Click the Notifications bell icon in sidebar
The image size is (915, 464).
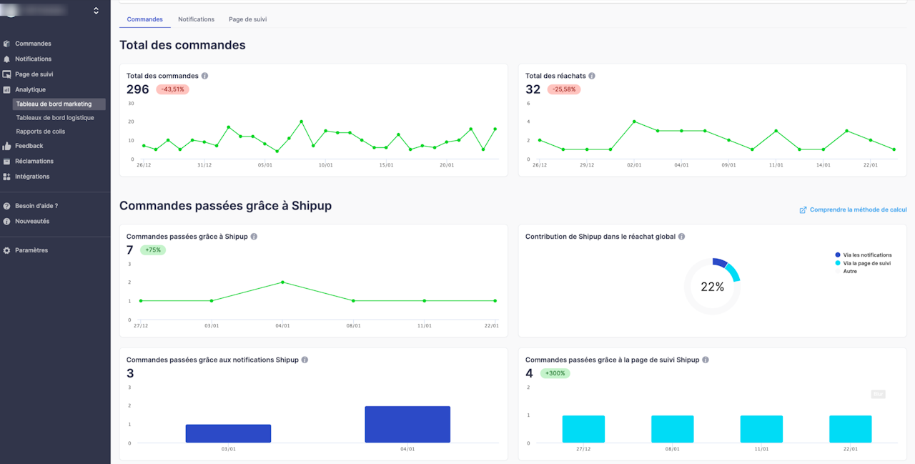click(x=7, y=59)
